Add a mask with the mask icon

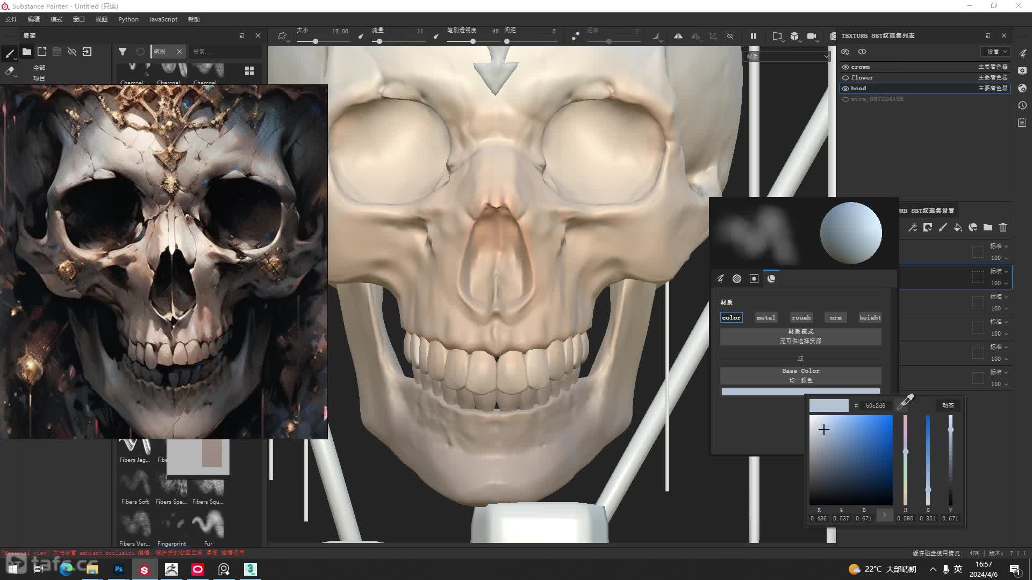928,227
